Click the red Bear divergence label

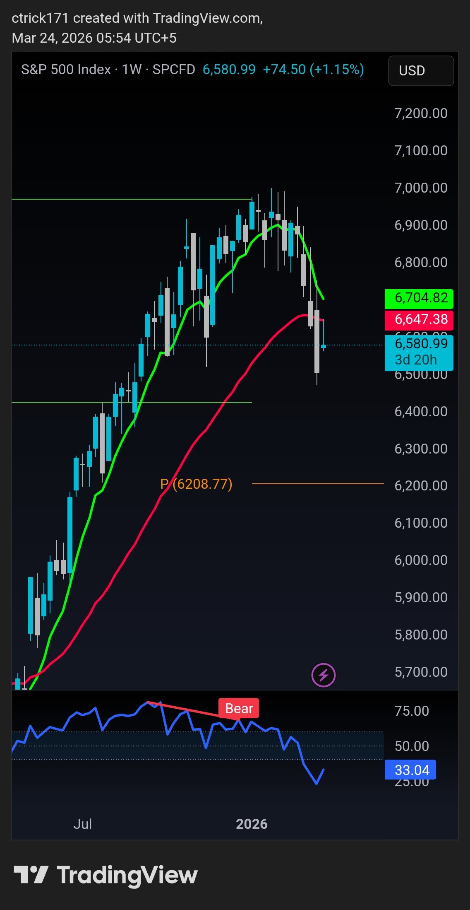(239, 708)
